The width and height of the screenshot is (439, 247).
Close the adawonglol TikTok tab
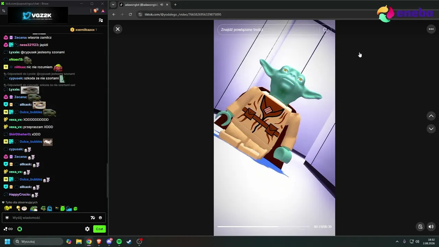point(167,5)
